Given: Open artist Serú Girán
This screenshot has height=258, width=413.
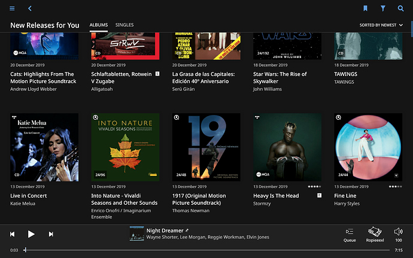Looking at the screenshot, I should click(183, 89).
